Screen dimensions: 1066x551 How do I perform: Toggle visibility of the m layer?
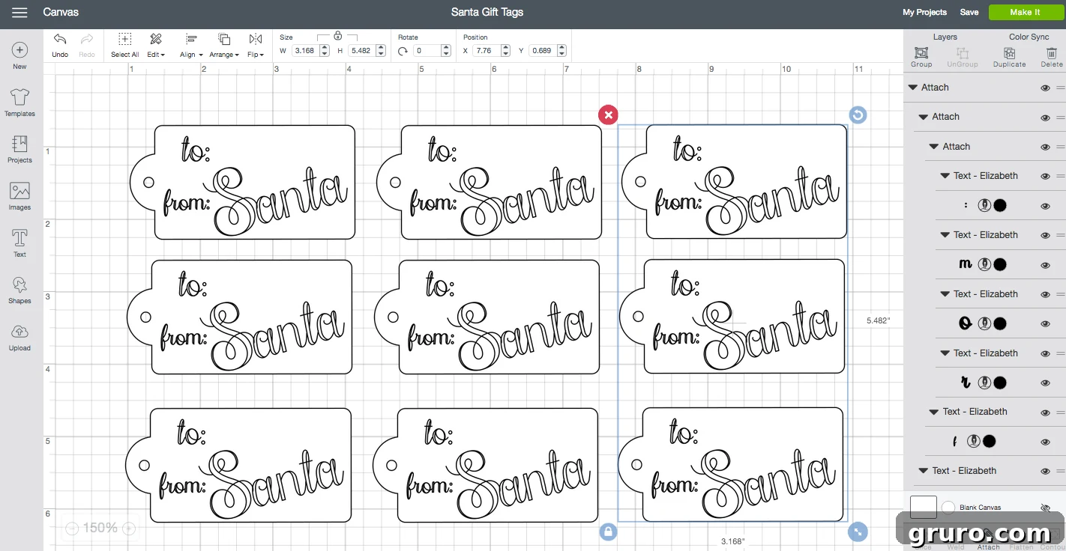1045,265
